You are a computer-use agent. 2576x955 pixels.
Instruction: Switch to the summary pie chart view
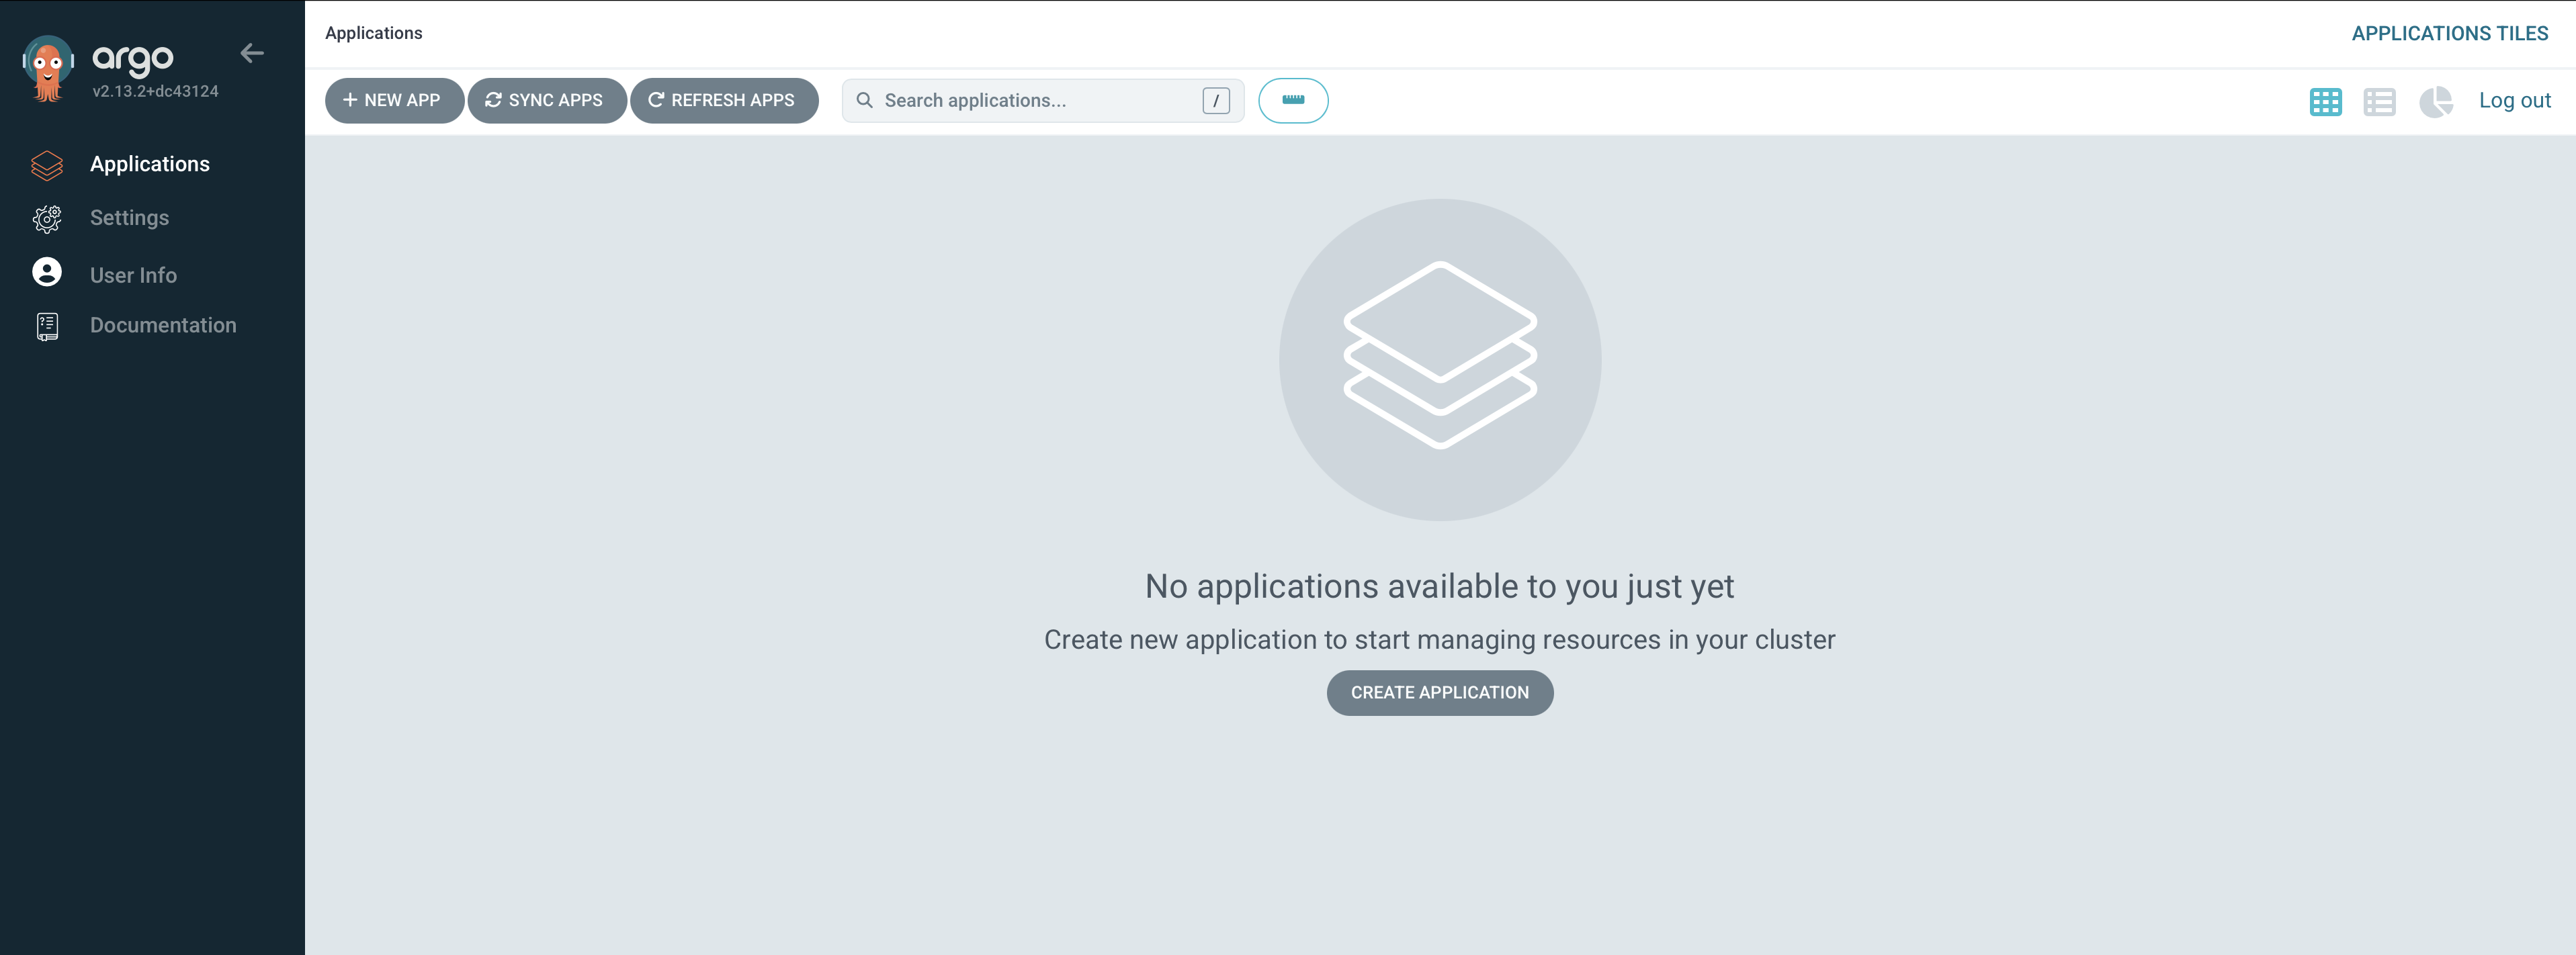[x=2435, y=101]
